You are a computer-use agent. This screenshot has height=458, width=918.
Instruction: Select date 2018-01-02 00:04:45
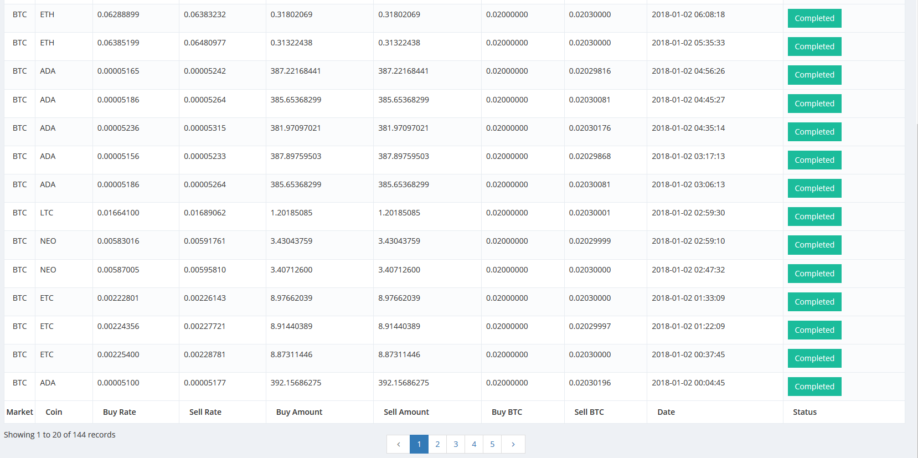click(688, 383)
